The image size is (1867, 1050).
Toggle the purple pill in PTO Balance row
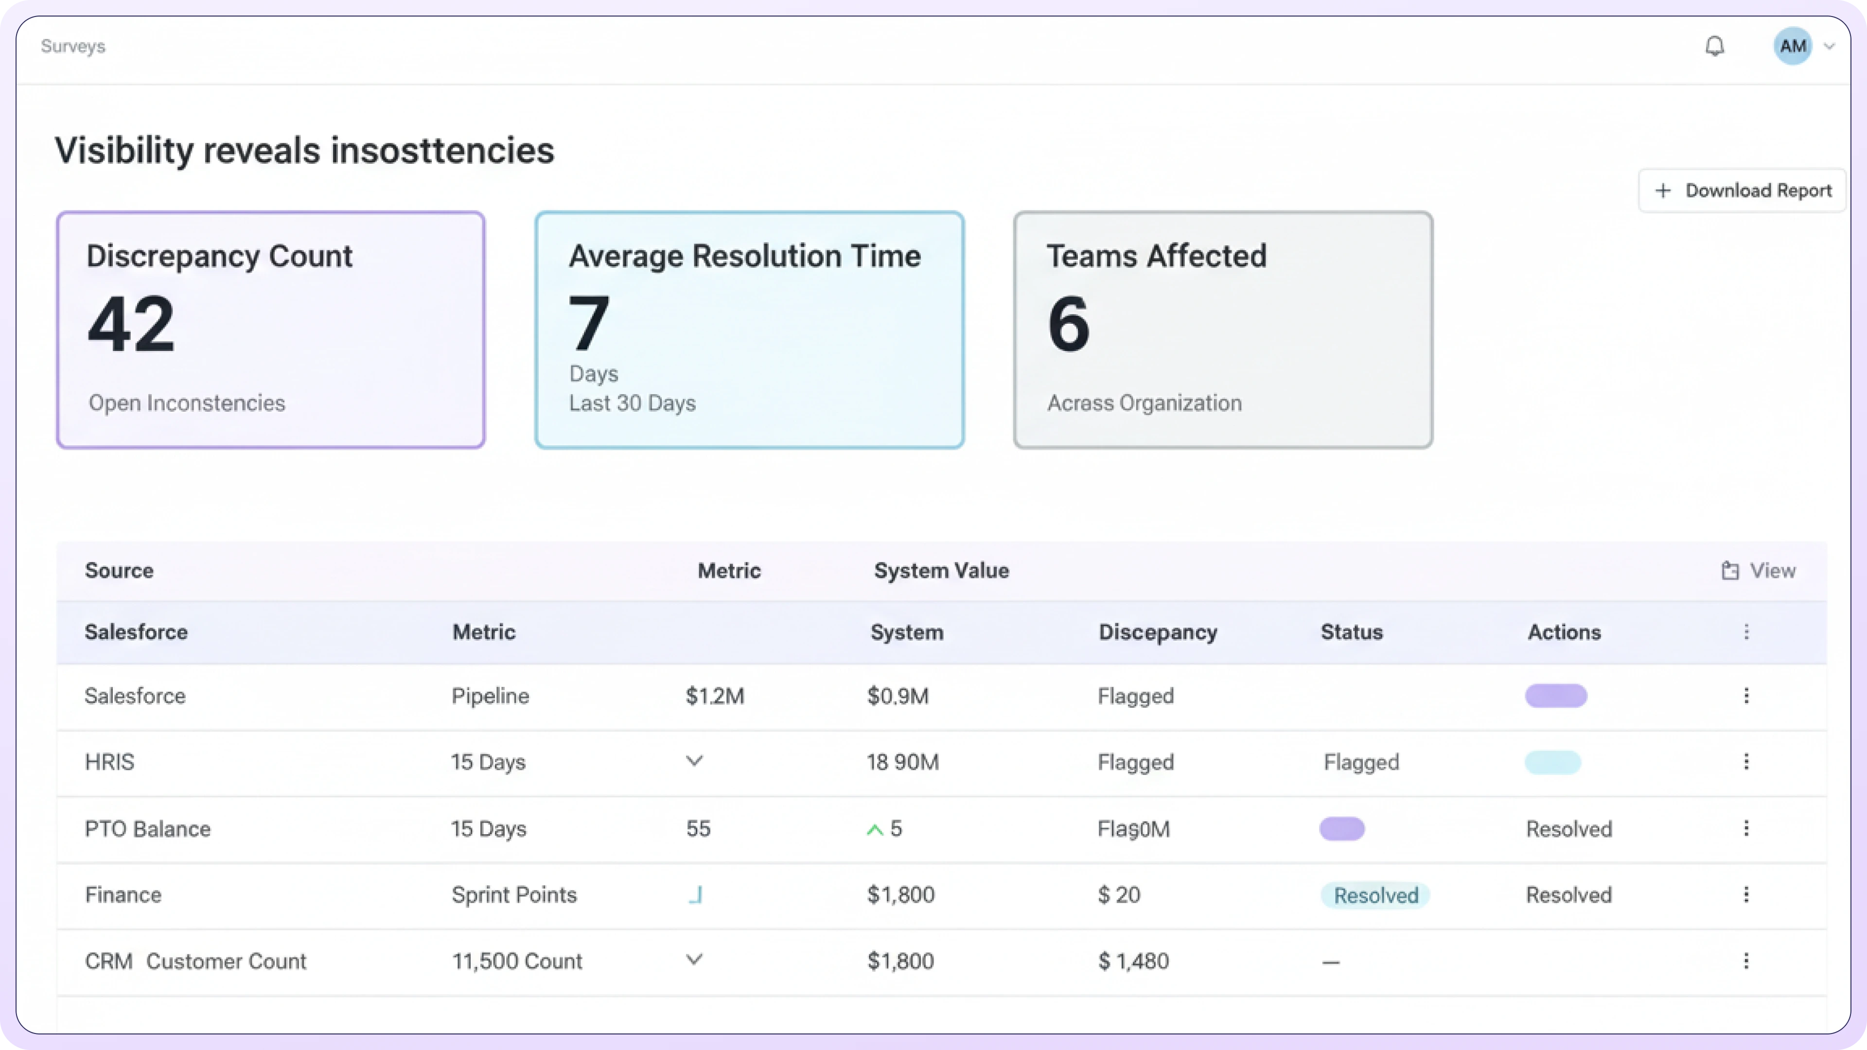click(1341, 828)
